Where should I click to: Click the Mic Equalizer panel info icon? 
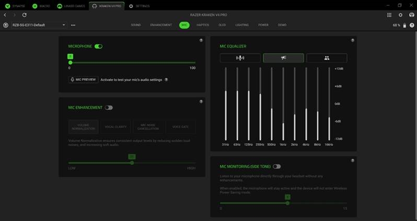tap(353, 40)
